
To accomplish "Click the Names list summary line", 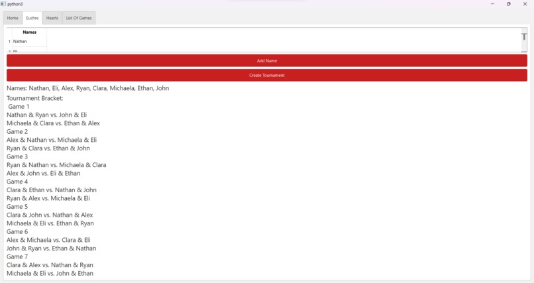I will [x=88, y=88].
